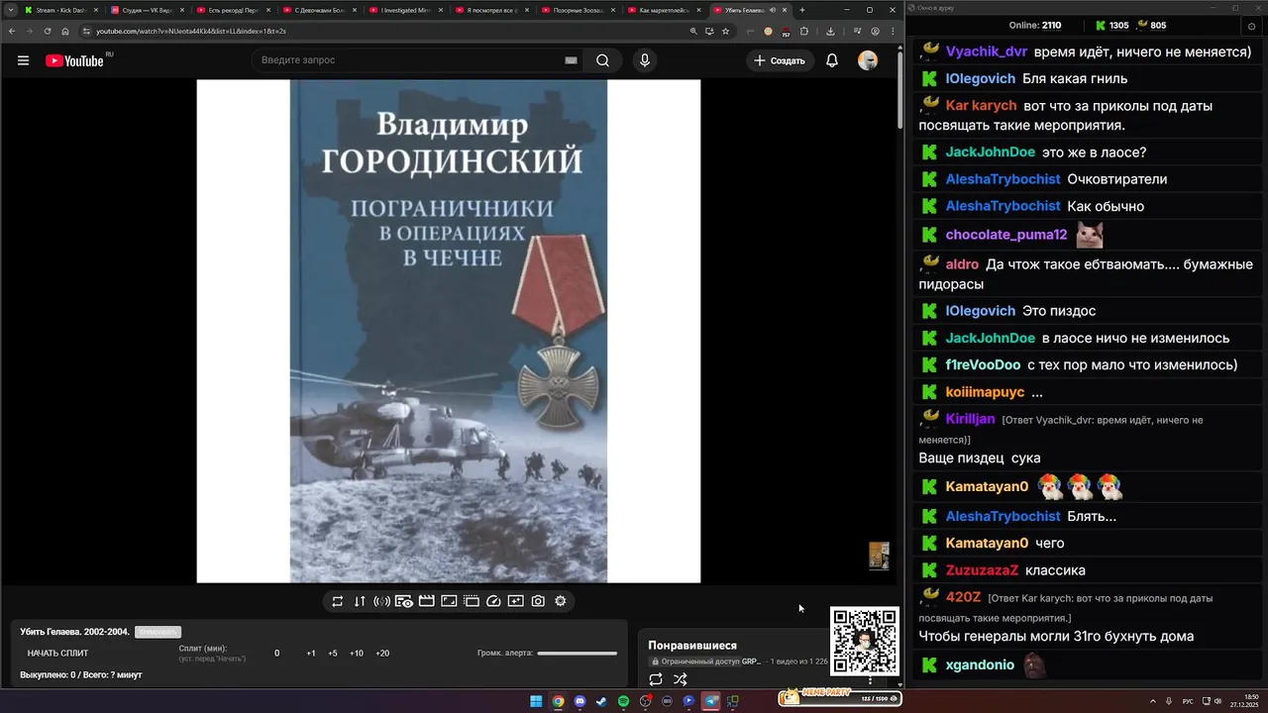Click chat username xgandonio
The width and height of the screenshot is (1268, 713).
click(980, 664)
